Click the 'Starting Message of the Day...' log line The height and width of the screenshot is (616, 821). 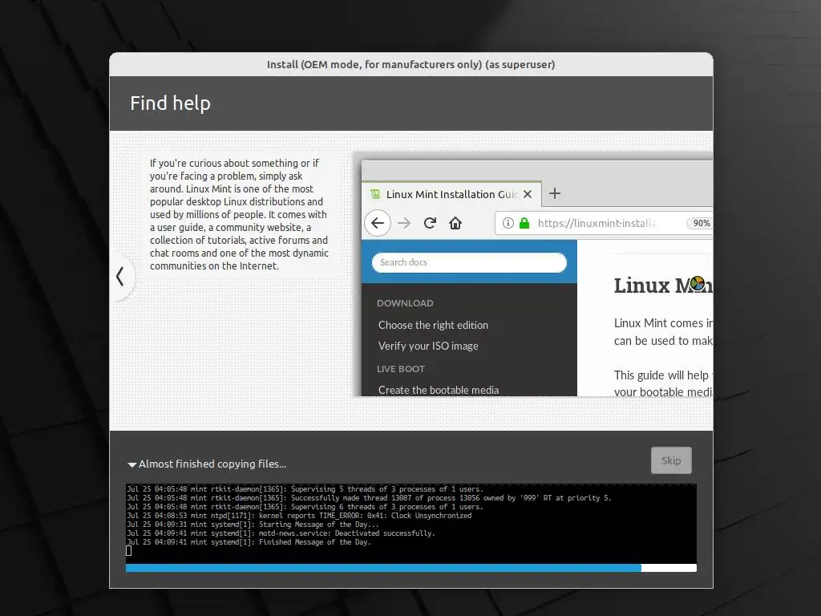point(253,525)
